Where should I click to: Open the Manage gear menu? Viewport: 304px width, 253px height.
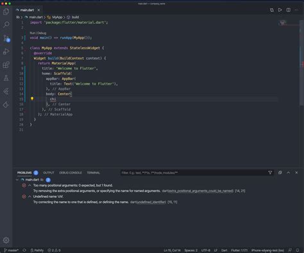tap(6, 240)
